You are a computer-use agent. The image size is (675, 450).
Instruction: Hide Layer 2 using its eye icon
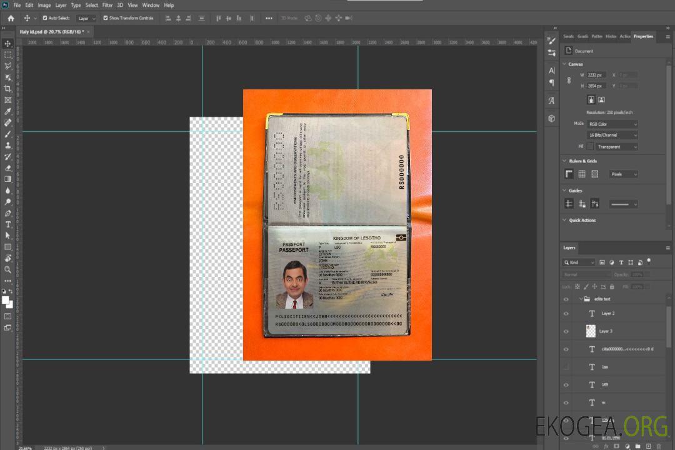click(566, 314)
